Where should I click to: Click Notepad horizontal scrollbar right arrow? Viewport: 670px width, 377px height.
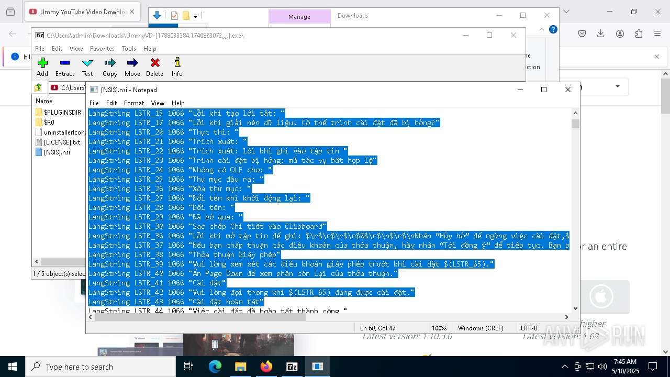(567, 317)
